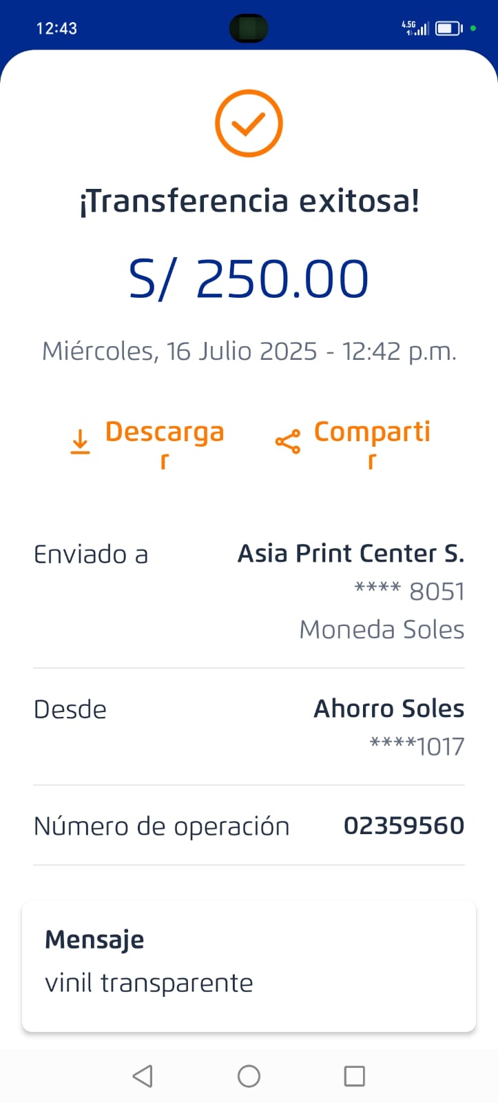
Task: Tap the masked account number **** 8051
Action: pyautogui.click(x=409, y=591)
